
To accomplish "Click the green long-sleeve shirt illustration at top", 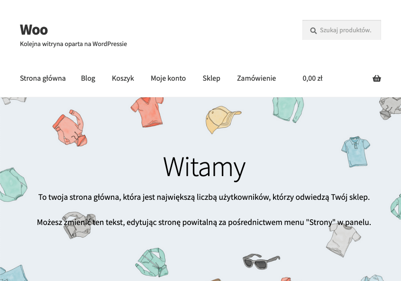I will [288, 110].
